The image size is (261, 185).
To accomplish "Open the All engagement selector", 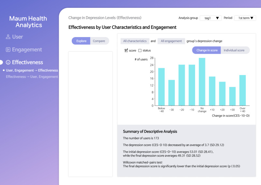I will (x=171, y=41).
